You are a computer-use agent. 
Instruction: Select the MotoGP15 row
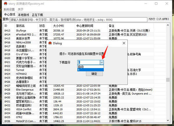84,121
